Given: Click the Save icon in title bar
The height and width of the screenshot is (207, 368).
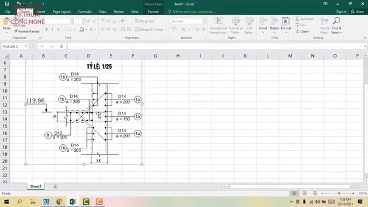Looking at the screenshot, I should (x=7, y=4).
